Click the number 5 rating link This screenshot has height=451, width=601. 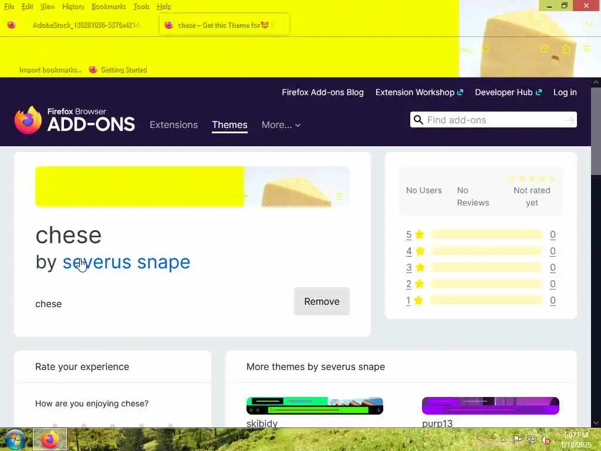408,234
